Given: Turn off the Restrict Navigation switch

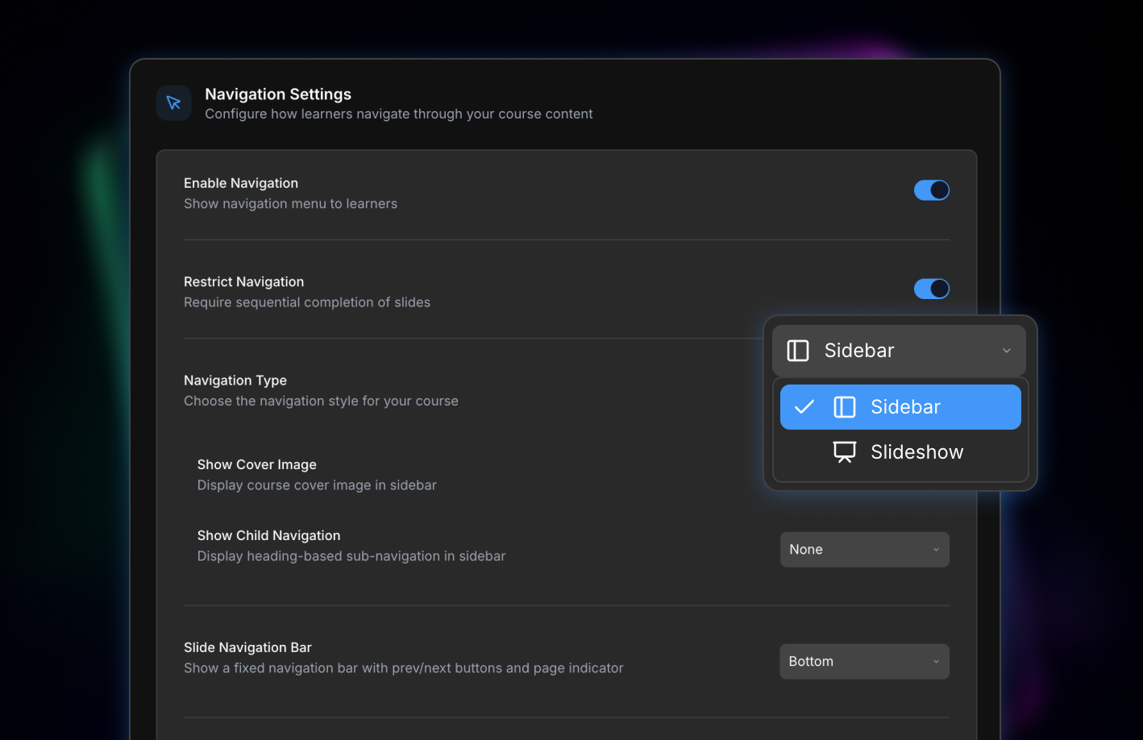Looking at the screenshot, I should pyautogui.click(x=931, y=289).
